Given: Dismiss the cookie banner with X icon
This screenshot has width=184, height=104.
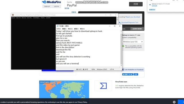Looking at the screenshot, I should click(174, 102).
